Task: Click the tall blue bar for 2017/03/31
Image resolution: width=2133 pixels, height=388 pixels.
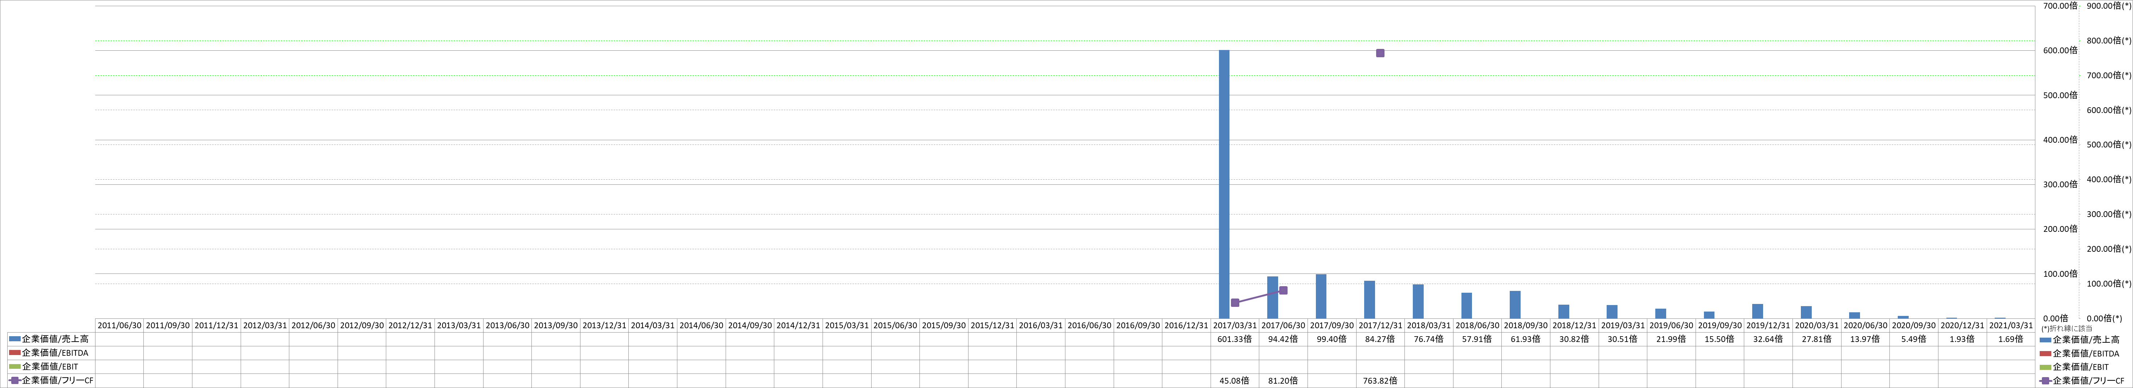Action: click(1224, 184)
